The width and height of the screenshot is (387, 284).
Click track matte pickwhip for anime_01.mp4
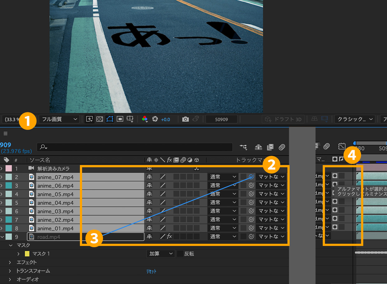pos(251,228)
